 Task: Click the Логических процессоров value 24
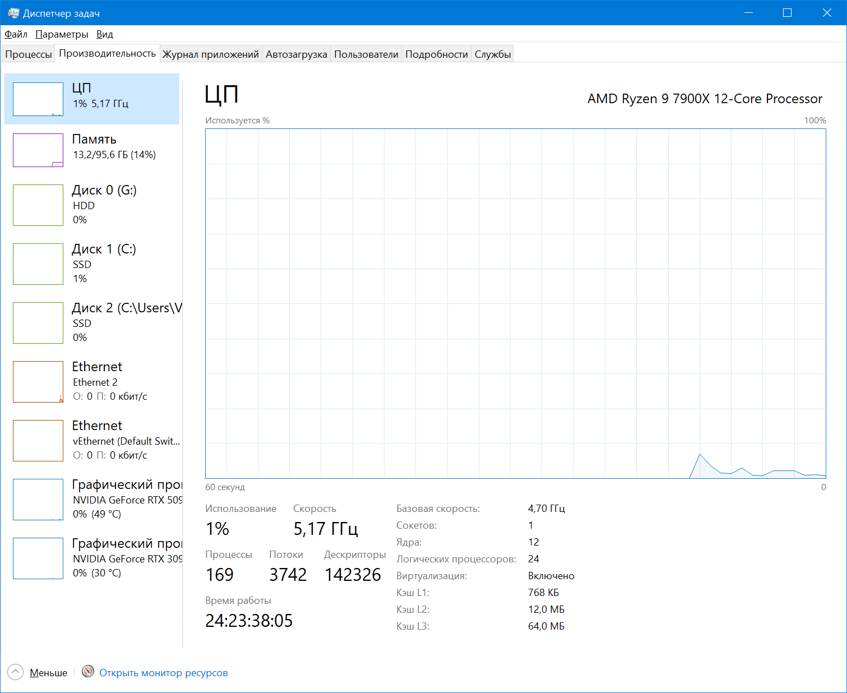tap(534, 559)
